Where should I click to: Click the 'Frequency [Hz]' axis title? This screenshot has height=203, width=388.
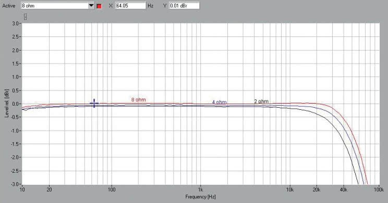pyautogui.click(x=200, y=197)
